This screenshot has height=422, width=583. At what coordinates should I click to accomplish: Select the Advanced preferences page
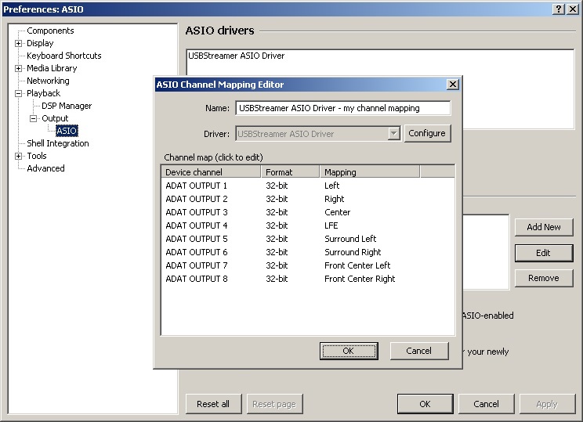45,169
